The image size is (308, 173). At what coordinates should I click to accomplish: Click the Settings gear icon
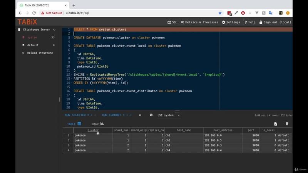pos(224,22)
